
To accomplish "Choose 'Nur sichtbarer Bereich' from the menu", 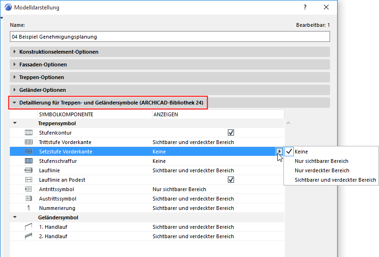I will coord(321,161).
